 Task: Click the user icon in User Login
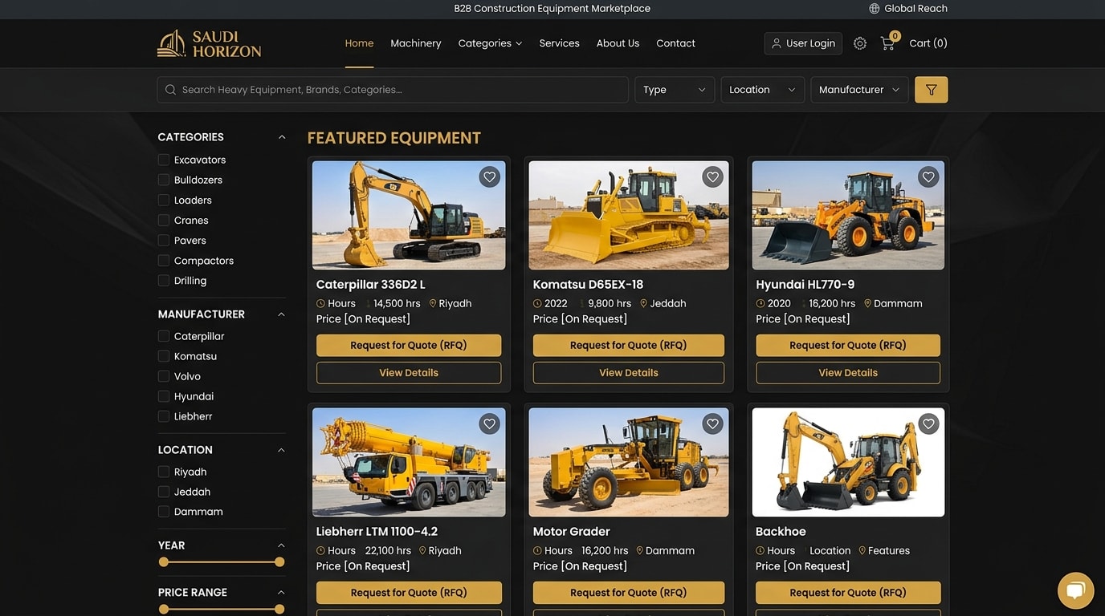(776, 43)
